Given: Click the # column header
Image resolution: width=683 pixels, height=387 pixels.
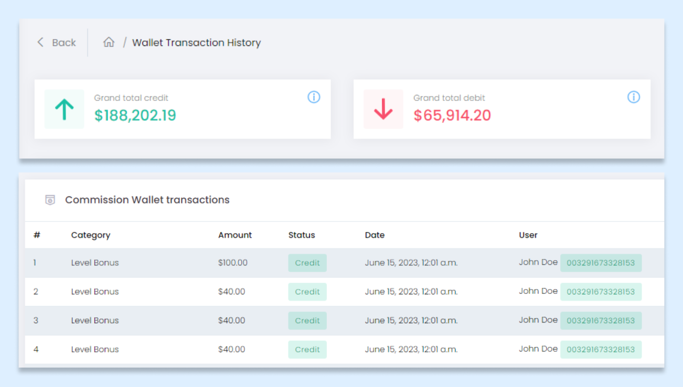Looking at the screenshot, I should [37, 235].
